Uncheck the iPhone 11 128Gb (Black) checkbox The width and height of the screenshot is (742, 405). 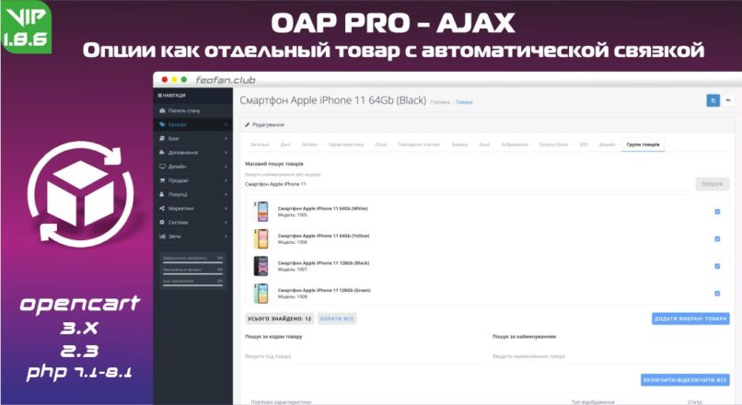(x=717, y=266)
